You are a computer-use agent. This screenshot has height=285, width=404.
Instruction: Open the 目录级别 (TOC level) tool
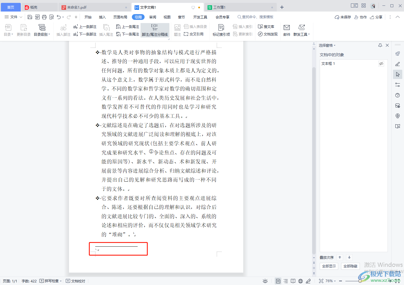[x=42, y=30]
